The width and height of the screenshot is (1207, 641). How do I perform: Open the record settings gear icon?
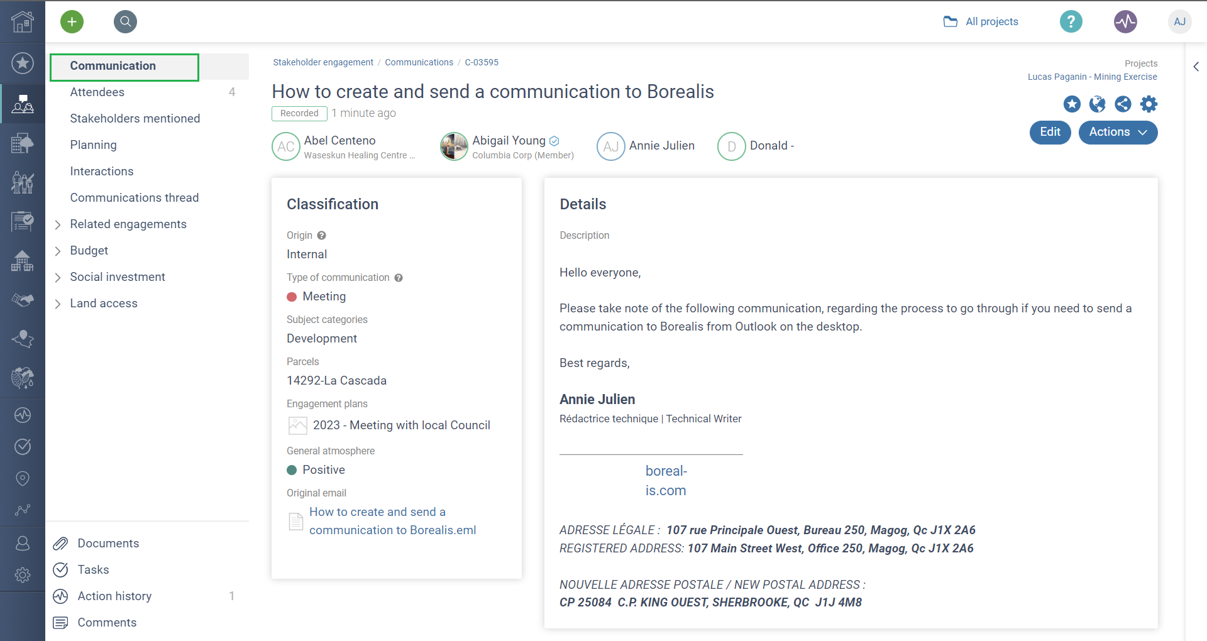pos(1149,104)
